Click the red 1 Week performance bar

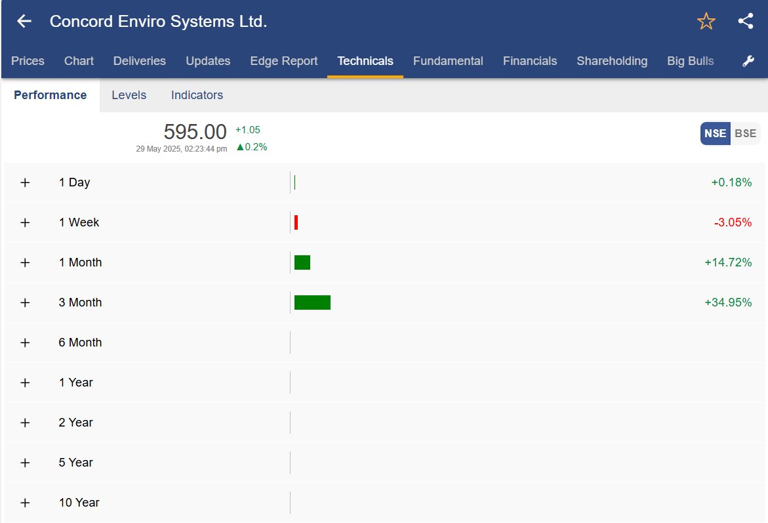[x=296, y=222]
